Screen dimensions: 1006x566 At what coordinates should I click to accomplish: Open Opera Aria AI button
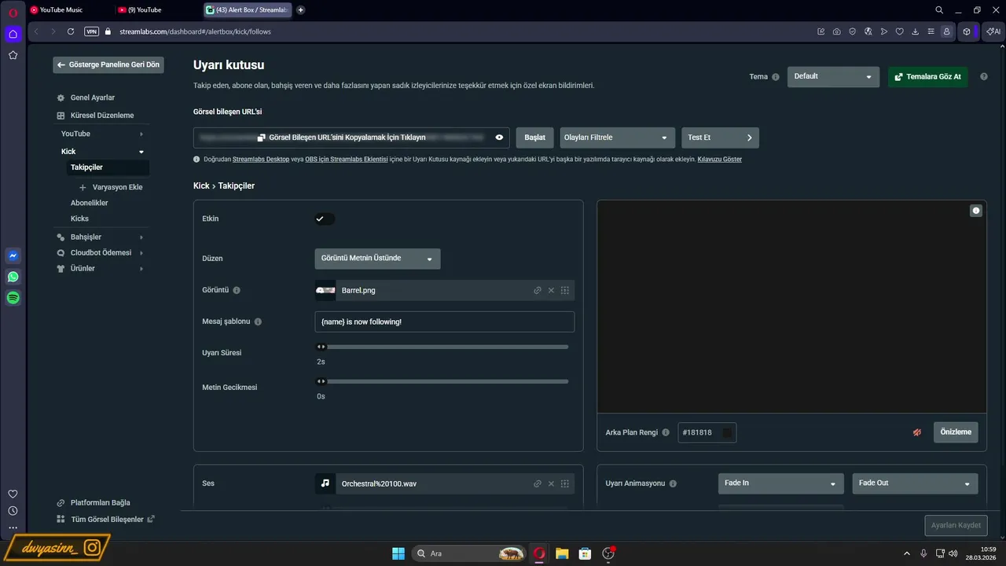click(x=992, y=31)
